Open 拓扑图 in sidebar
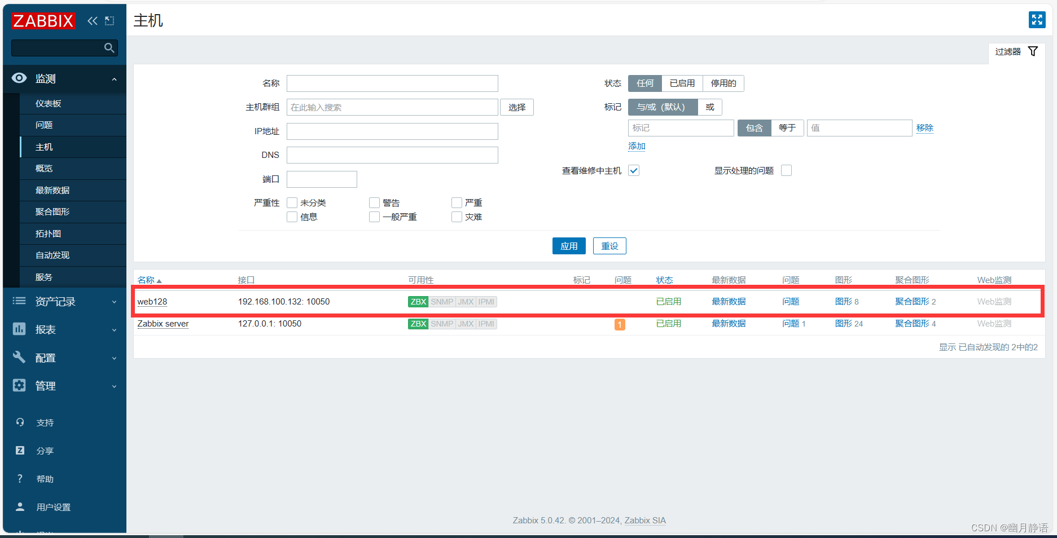 coord(73,234)
